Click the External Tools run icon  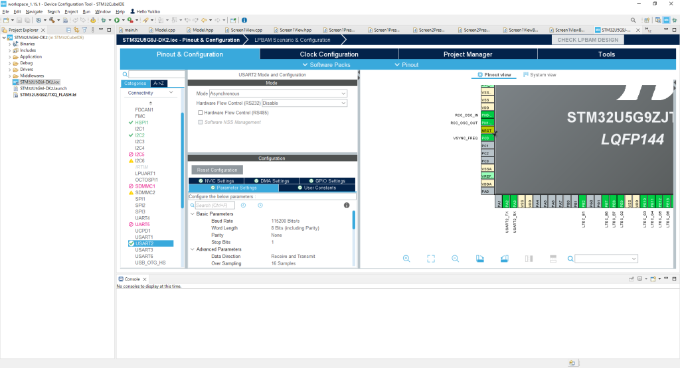coord(130,20)
